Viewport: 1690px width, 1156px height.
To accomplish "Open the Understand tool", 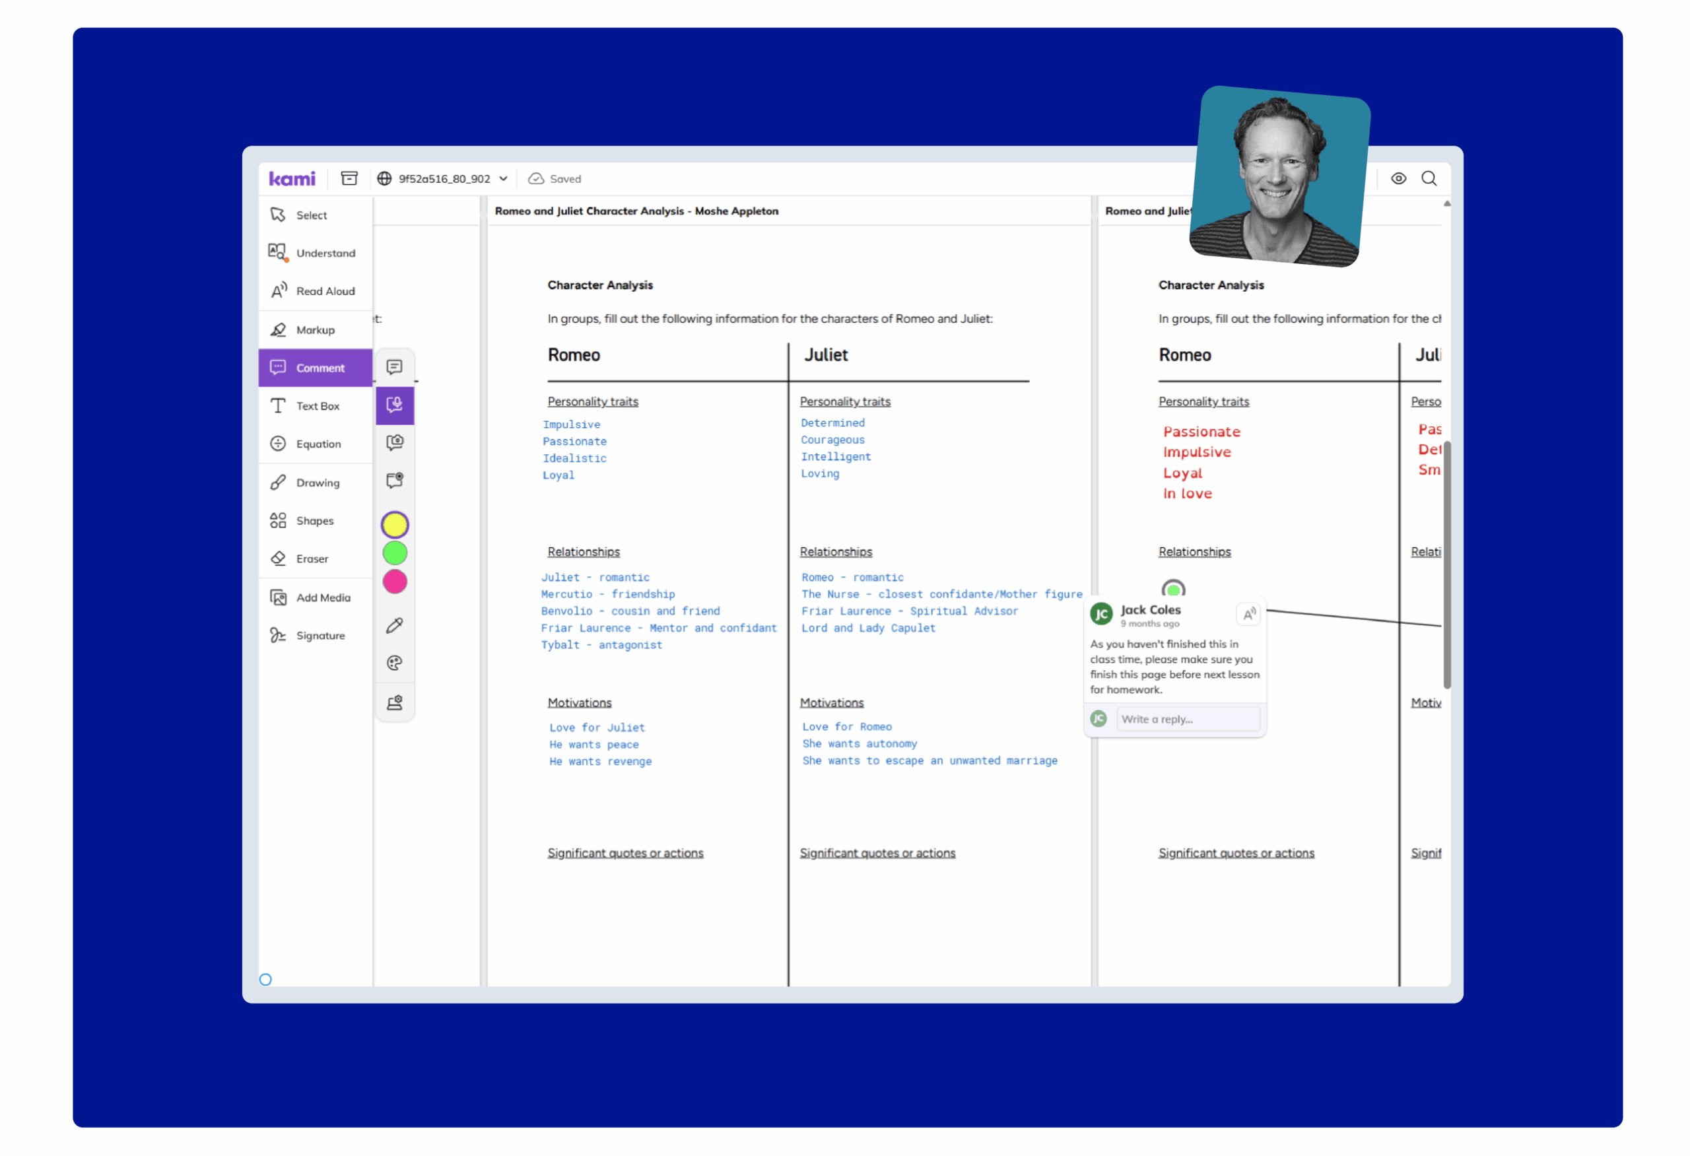I will pyautogui.click(x=315, y=253).
